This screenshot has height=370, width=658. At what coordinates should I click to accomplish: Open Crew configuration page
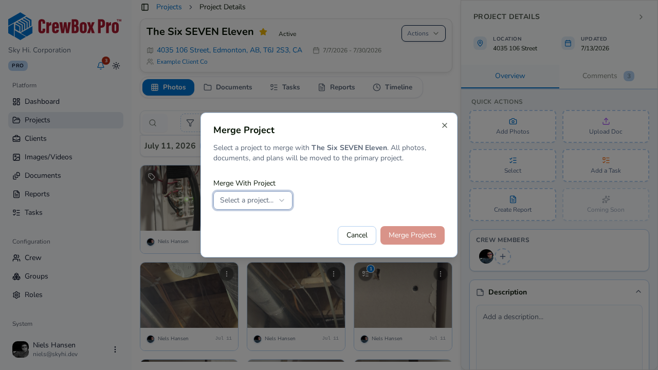pos(66,258)
